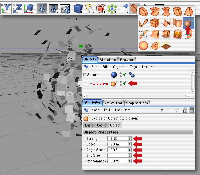Toggle Explosion visibility dots

(121, 83)
